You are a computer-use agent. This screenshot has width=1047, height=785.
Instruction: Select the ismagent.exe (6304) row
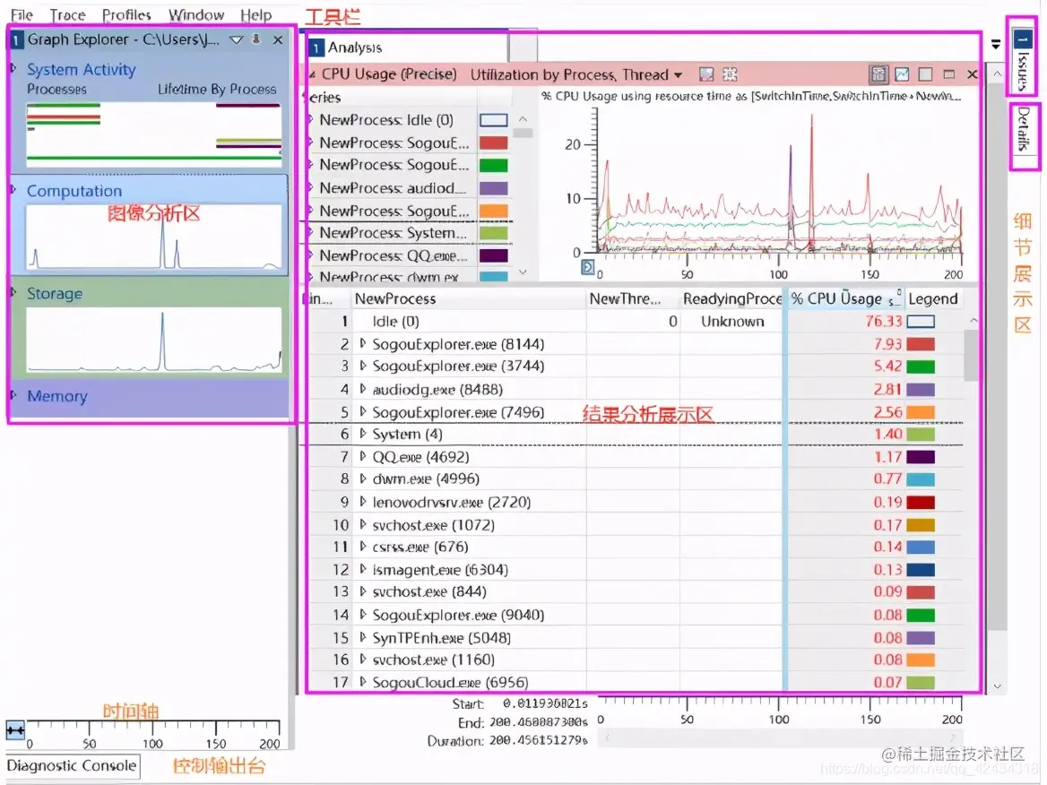[x=637, y=569]
